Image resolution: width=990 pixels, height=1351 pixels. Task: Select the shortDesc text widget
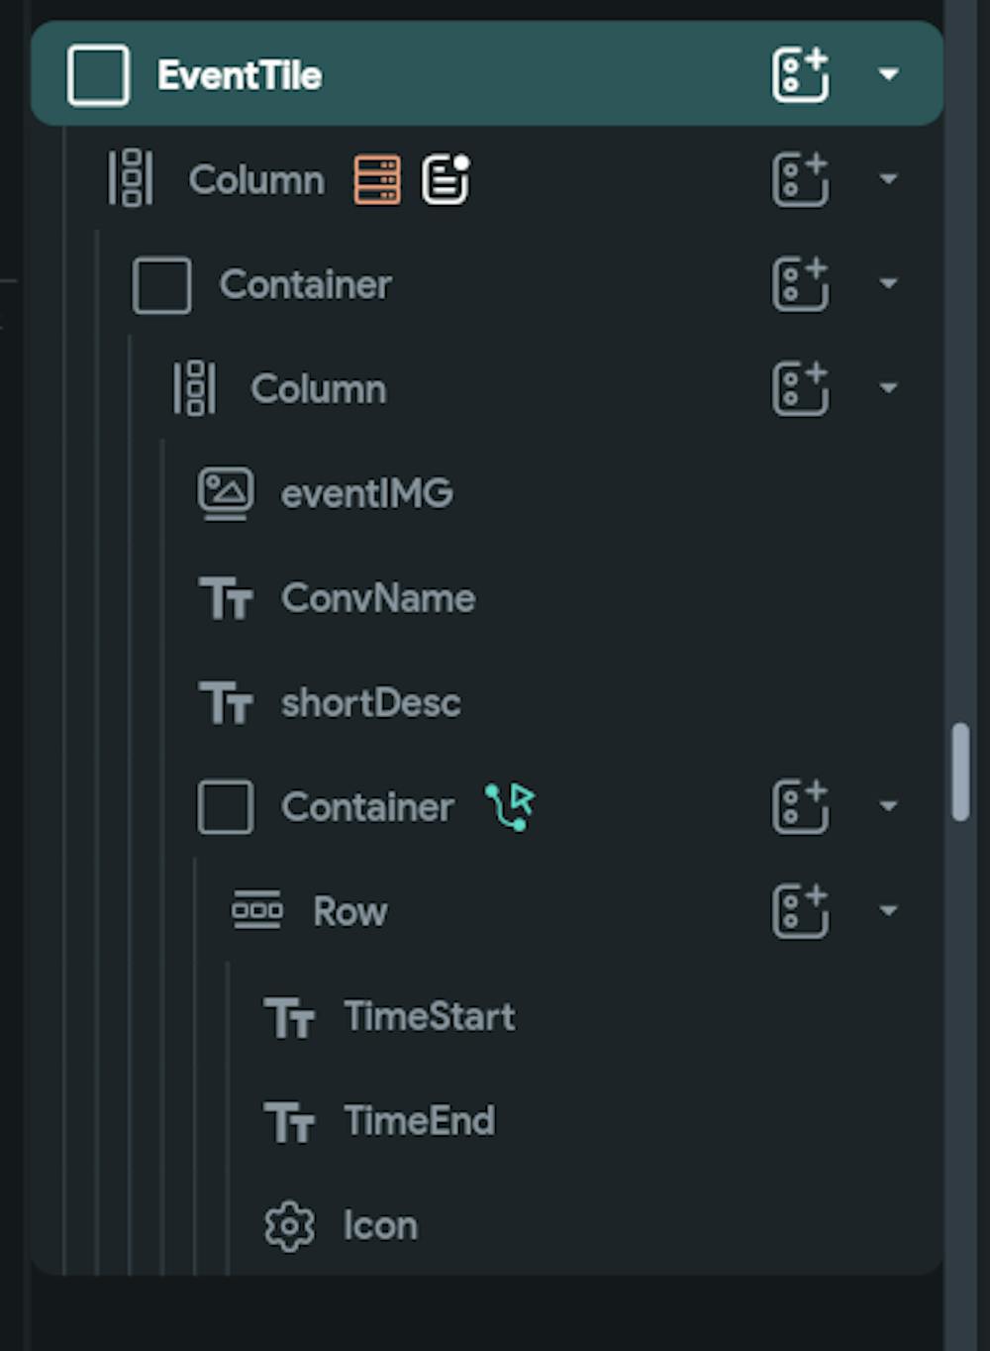370,703
